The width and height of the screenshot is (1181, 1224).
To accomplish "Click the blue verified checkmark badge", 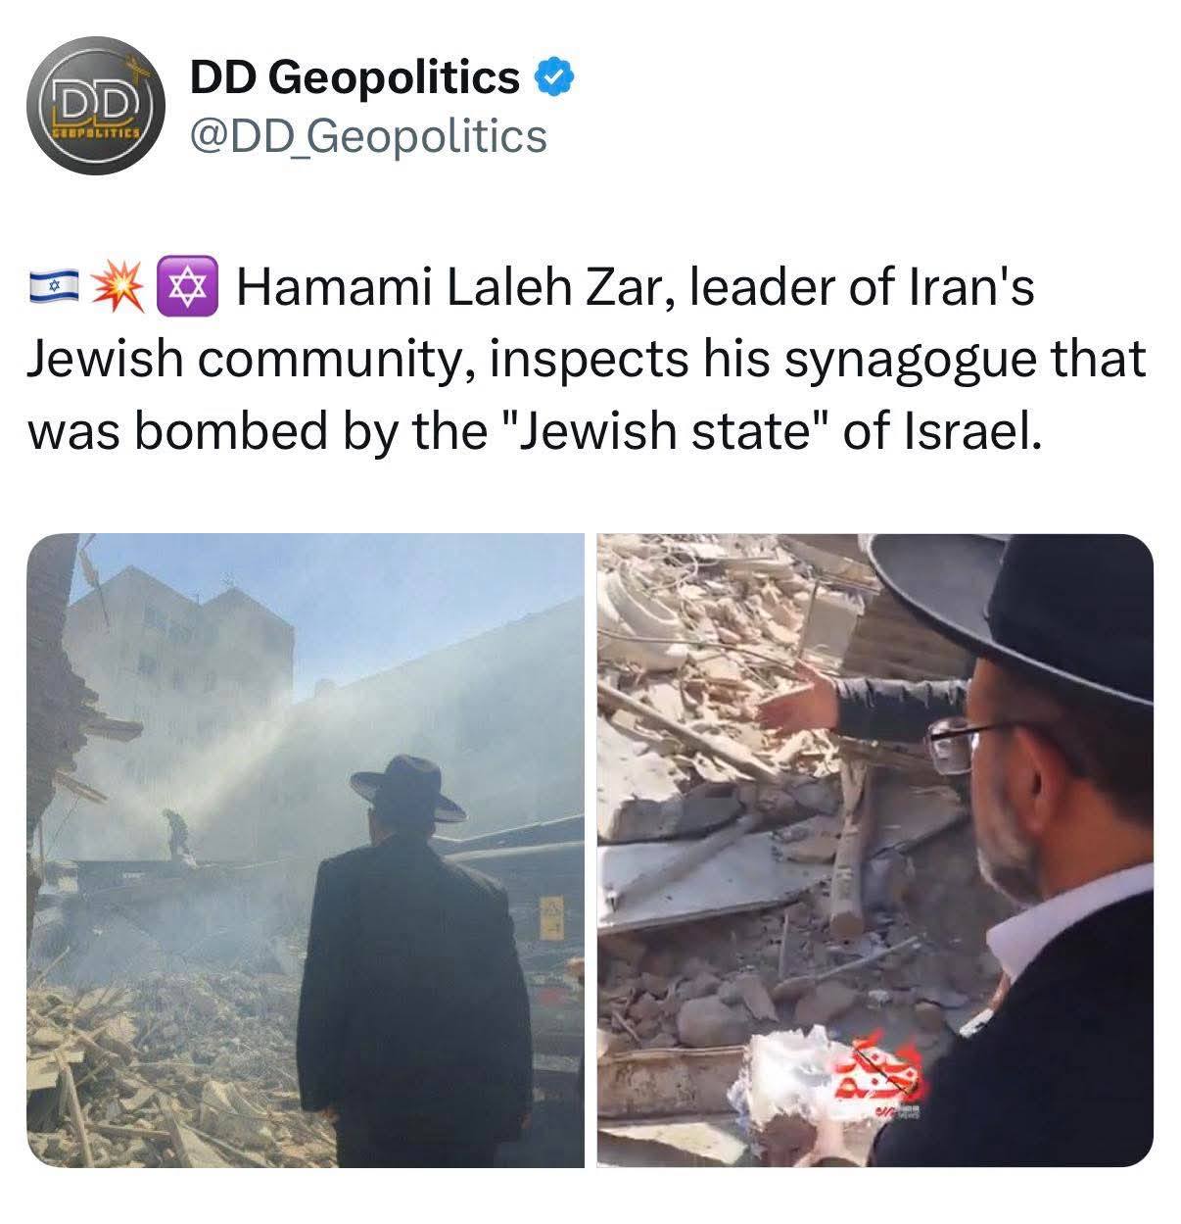I will 555,78.
